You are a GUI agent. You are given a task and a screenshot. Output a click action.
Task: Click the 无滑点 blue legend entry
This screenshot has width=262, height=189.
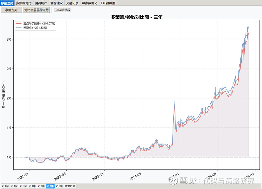pos(33,28)
